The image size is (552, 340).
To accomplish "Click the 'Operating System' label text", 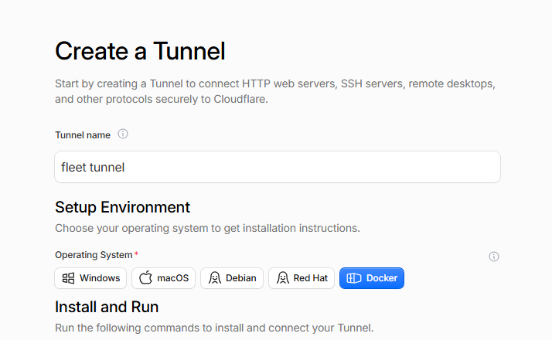I will pos(94,255).
